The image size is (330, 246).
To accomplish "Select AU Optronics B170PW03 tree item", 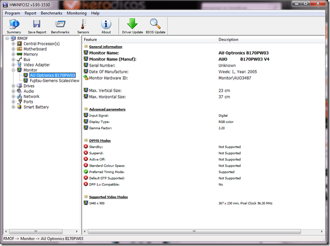I will coord(52,75).
